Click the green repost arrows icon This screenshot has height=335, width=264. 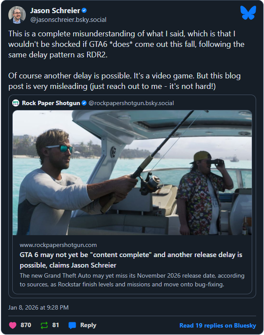(44, 325)
